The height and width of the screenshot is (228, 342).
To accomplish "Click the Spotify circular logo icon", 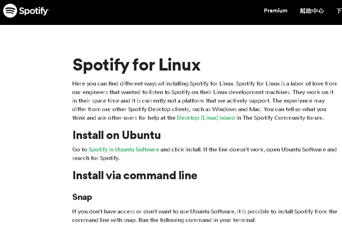I will pos(10,11).
